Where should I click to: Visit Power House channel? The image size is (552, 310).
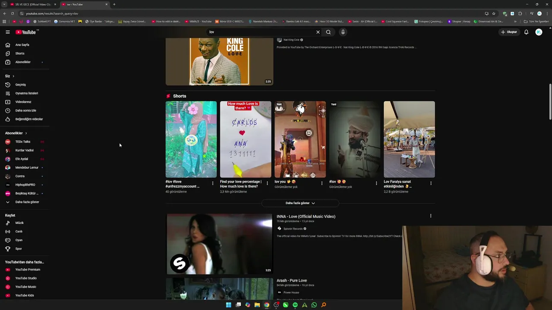291,292
